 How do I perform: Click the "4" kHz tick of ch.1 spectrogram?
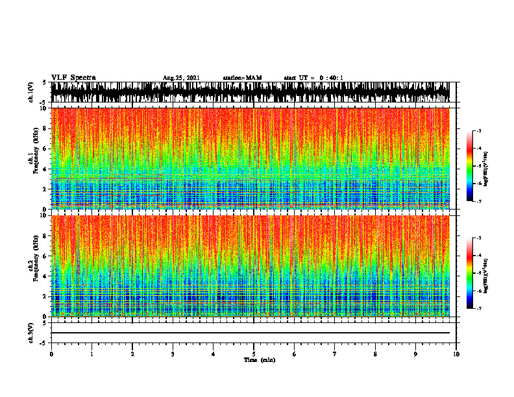click(45, 169)
